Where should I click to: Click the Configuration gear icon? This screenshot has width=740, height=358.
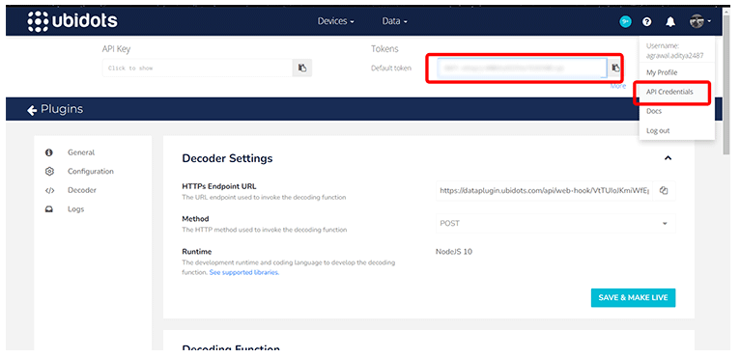tap(49, 171)
